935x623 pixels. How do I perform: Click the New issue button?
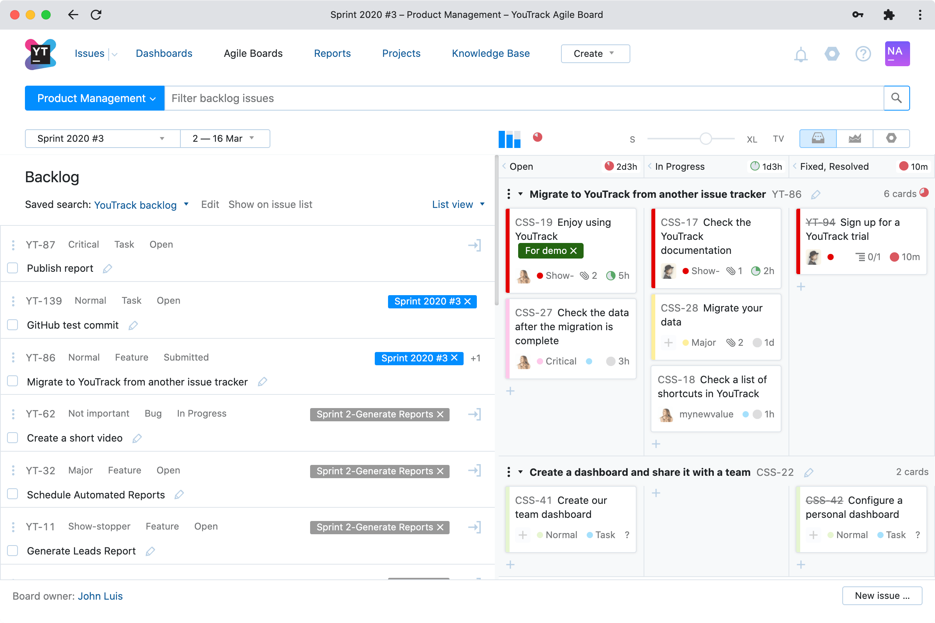(x=882, y=596)
